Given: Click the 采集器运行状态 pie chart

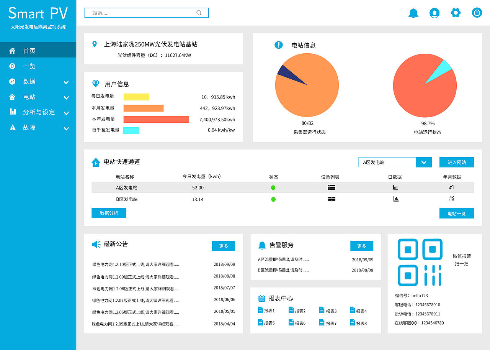Looking at the screenshot, I should pyautogui.click(x=307, y=85).
